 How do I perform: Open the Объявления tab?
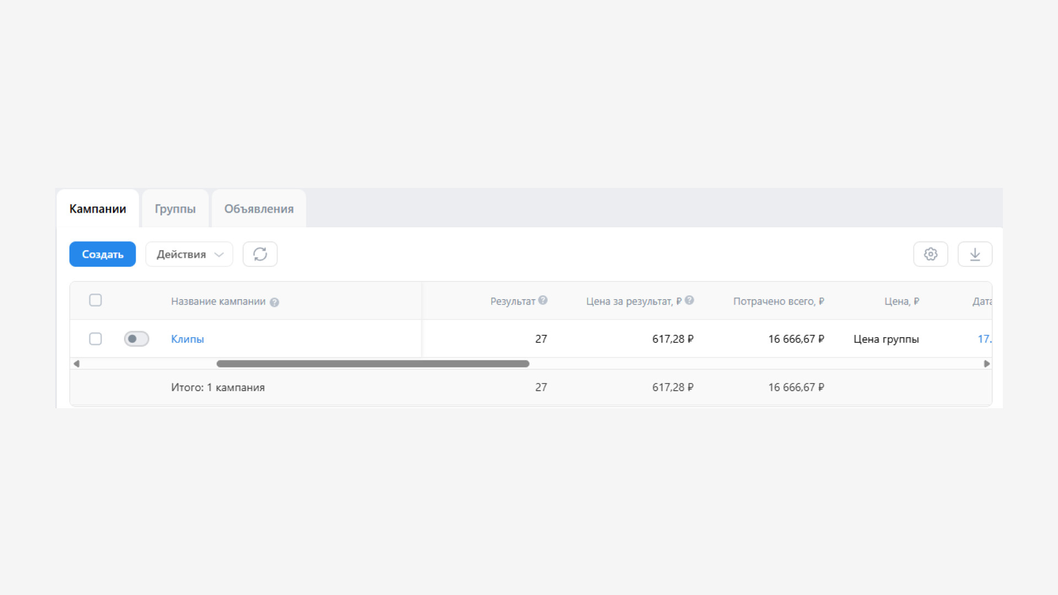point(259,209)
